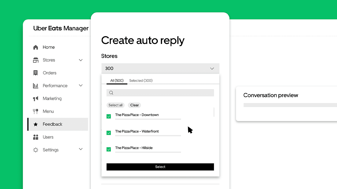The image size is (337, 189).
Task: Click the Users people icon
Action: [36, 137]
